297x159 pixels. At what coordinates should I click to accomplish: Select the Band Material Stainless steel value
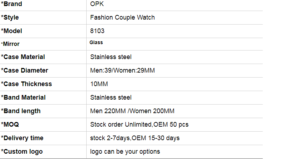coord(111,97)
